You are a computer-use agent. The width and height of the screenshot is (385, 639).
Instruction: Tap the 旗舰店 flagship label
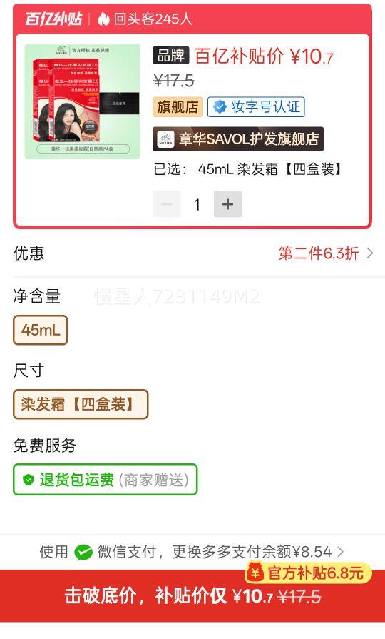click(x=178, y=107)
